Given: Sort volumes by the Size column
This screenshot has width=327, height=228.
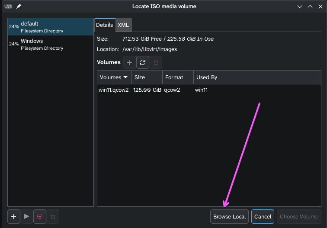Looking at the screenshot, I should click(147, 77).
